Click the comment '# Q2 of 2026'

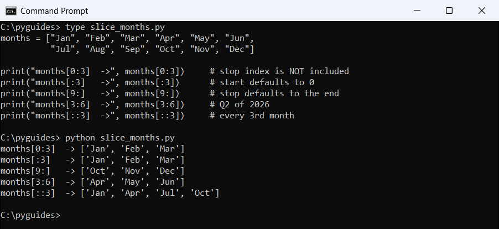240,105
